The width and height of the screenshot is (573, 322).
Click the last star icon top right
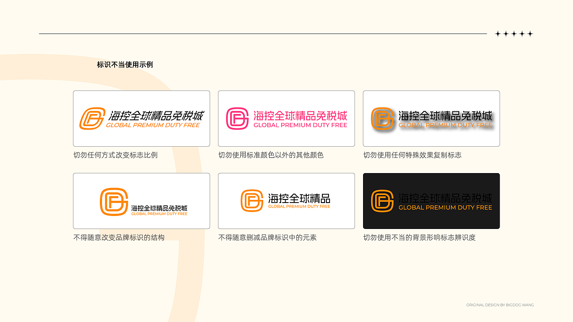pos(531,33)
